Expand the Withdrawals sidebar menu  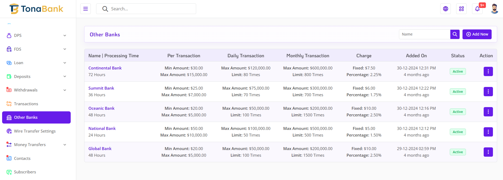(36, 90)
